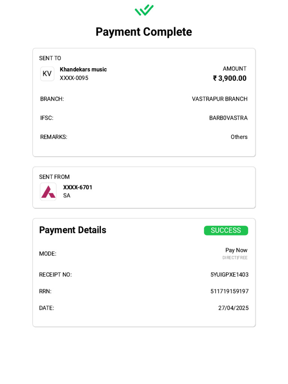Click the Others remarks value
Viewport: 288px width, 384px height.
coord(239,137)
